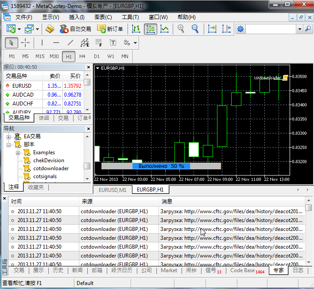
Task: Zoom out of the chart
Action: click(195, 29)
